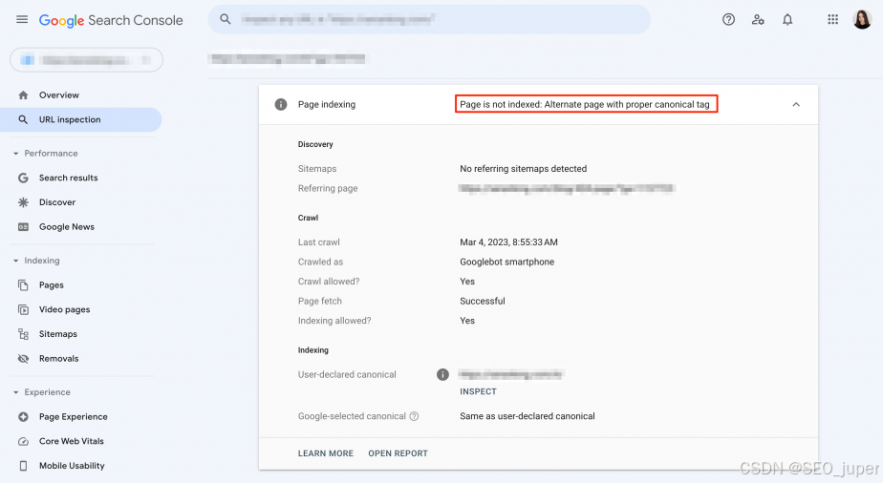This screenshot has height=483, width=883.
Task: Click the Mobile Usability phone icon
Action: click(23, 466)
